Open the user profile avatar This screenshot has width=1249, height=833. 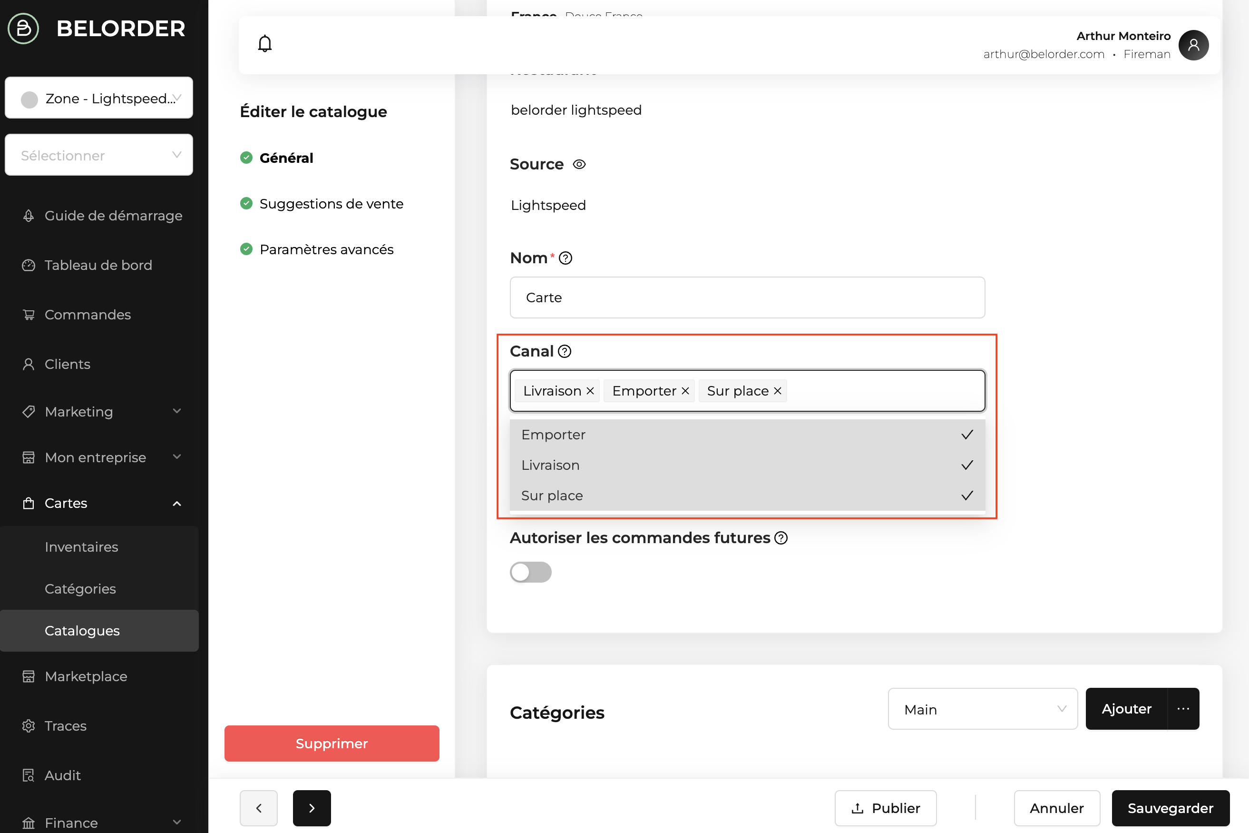tap(1193, 45)
